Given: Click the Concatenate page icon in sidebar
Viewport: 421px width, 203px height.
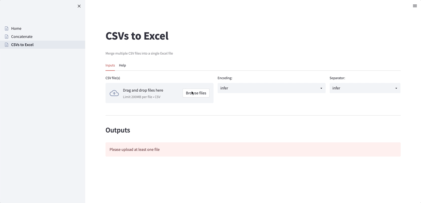Looking at the screenshot, I should tap(6, 37).
